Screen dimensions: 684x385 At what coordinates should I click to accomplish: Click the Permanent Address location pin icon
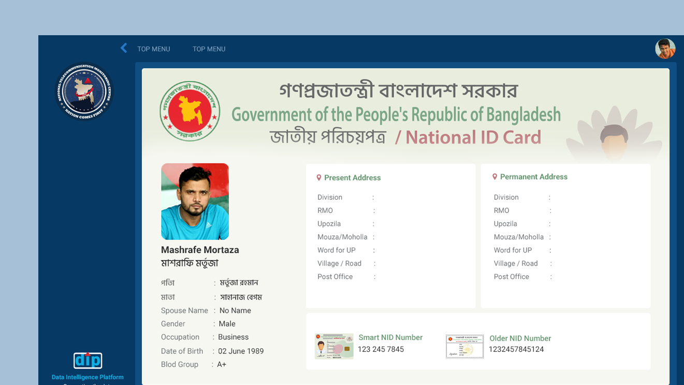point(494,177)
